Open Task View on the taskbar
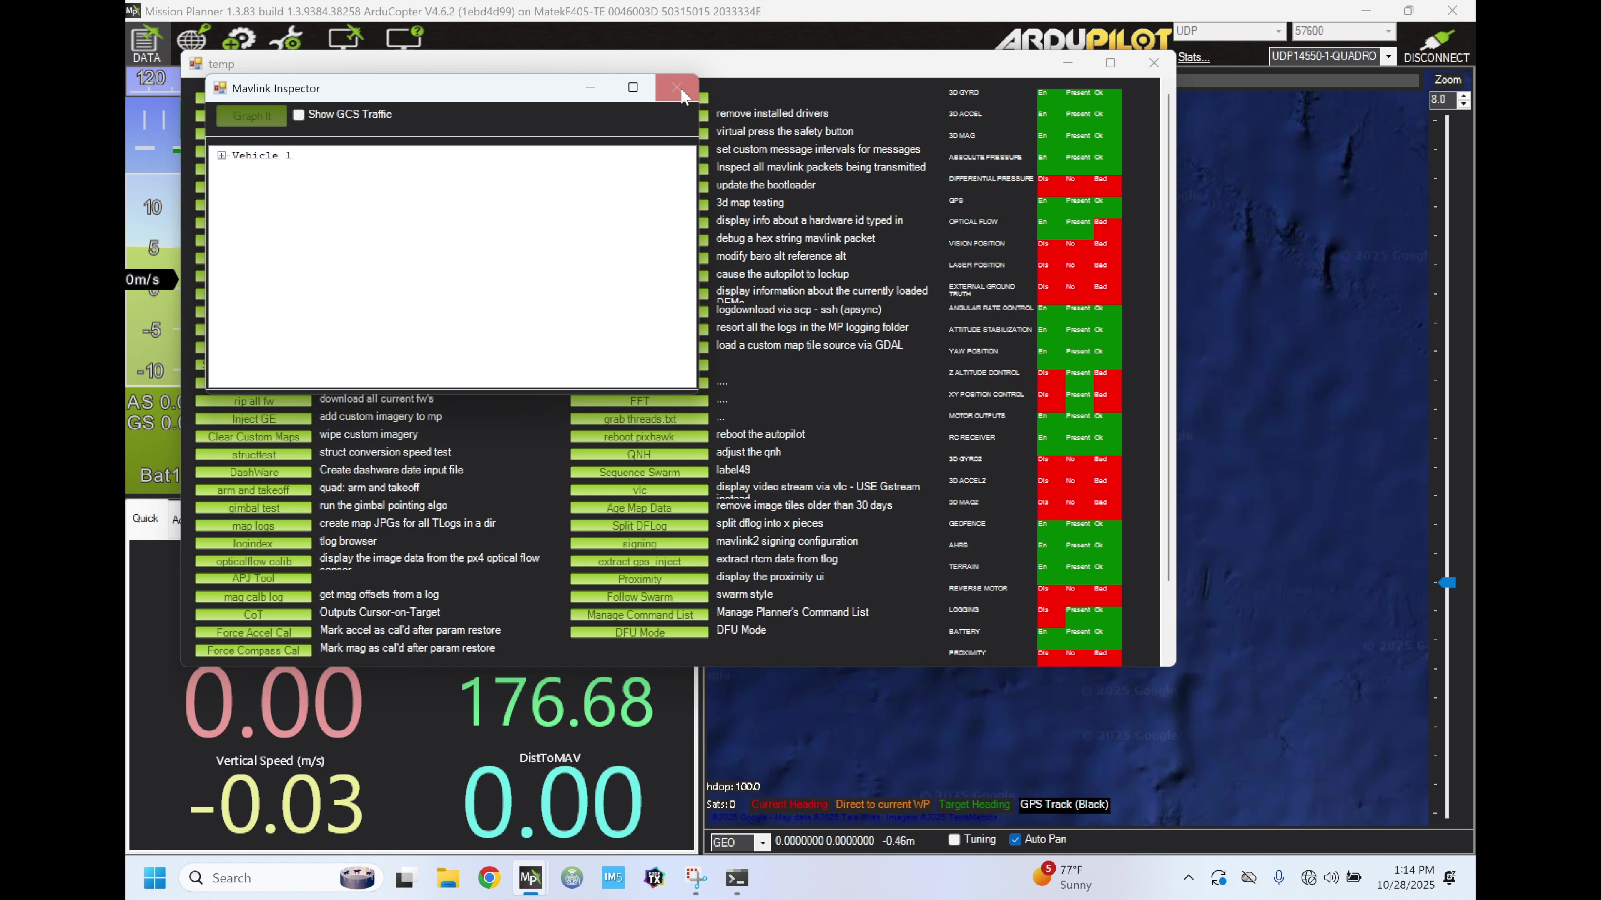 405,877
